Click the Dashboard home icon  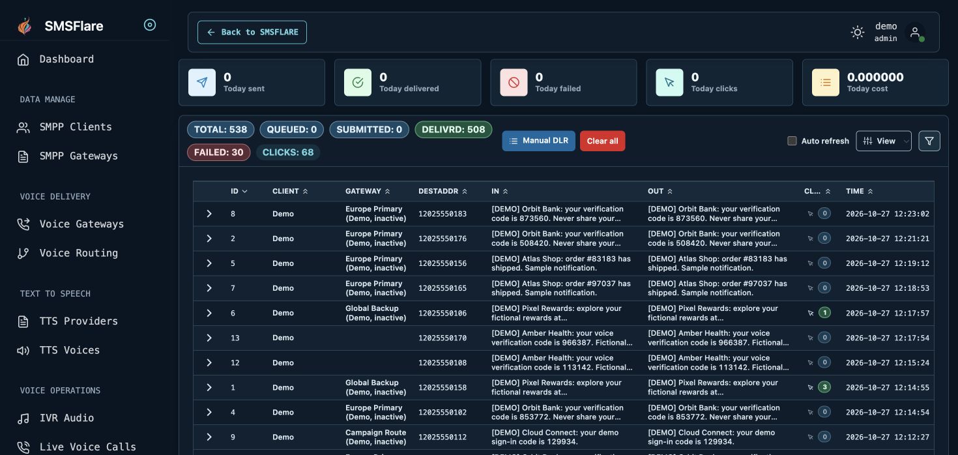(23, 59)
